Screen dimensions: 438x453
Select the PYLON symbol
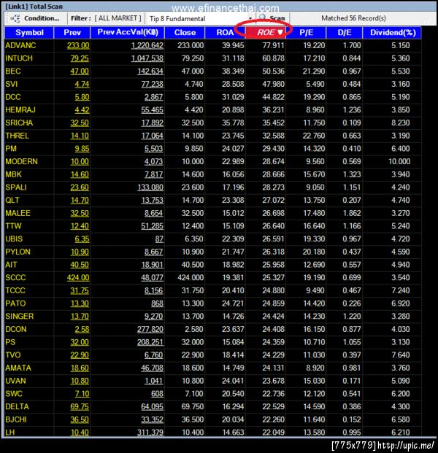18,252
